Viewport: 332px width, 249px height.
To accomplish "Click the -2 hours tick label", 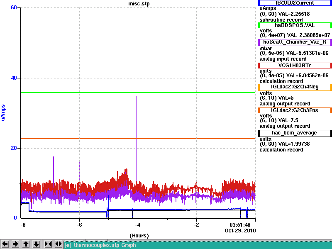I will point(196,225).
